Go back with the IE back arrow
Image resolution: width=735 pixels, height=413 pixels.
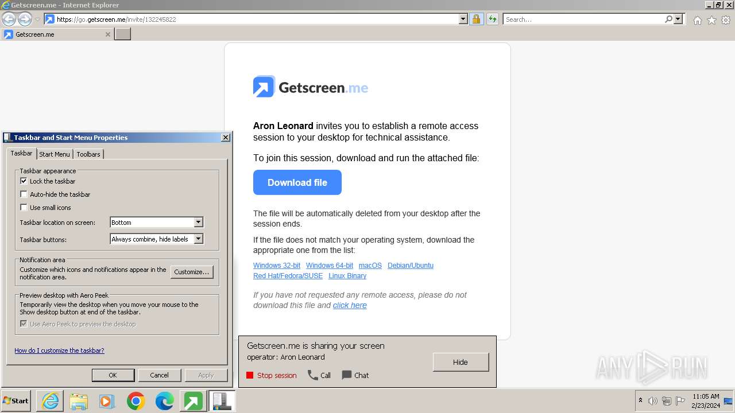pos(9,19)
